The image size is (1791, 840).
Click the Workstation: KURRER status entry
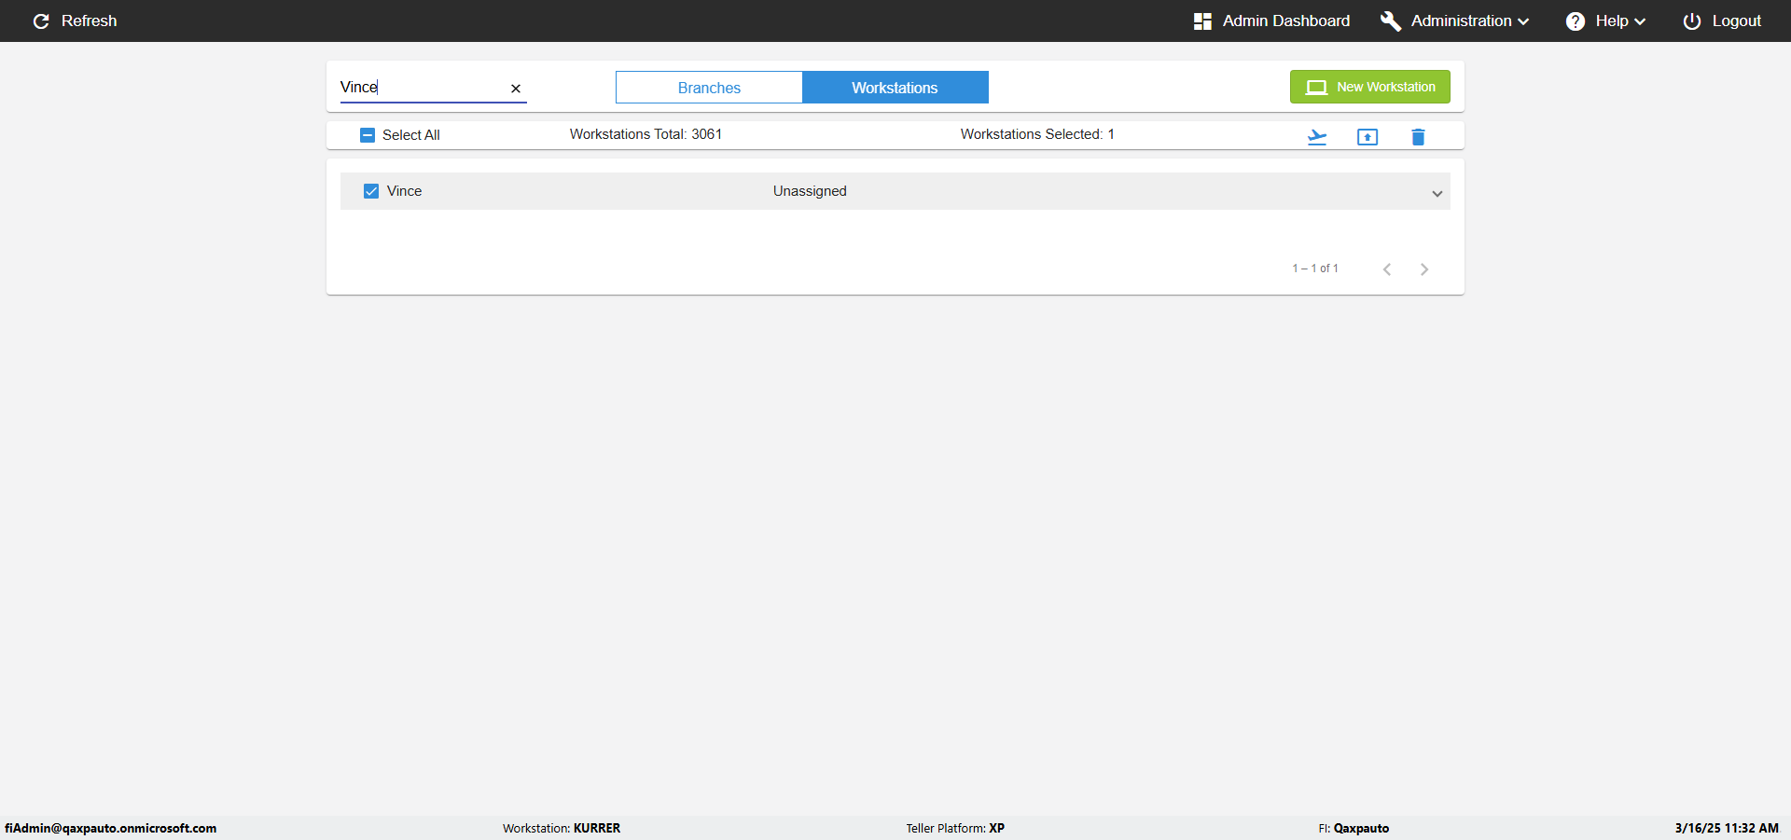562,828
